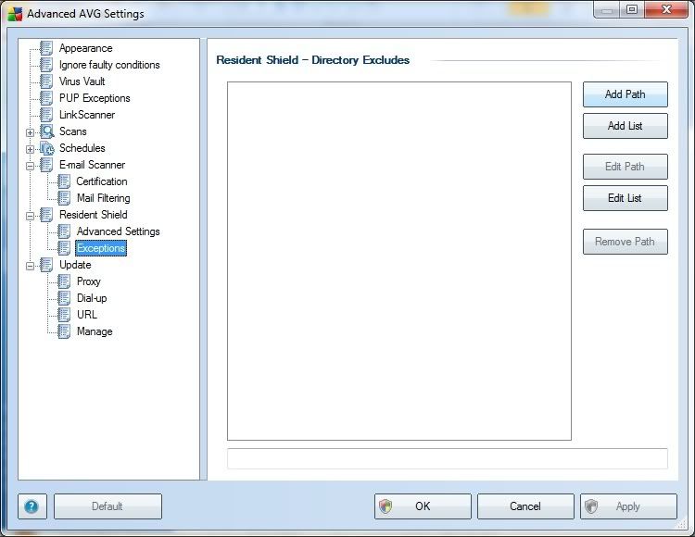Click the Resident Shield notebook icon
Viewport: 695px width, 537px height.
coord(46,215)
